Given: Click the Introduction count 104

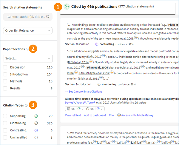Looking at the screenshot, I should [50, 74].
